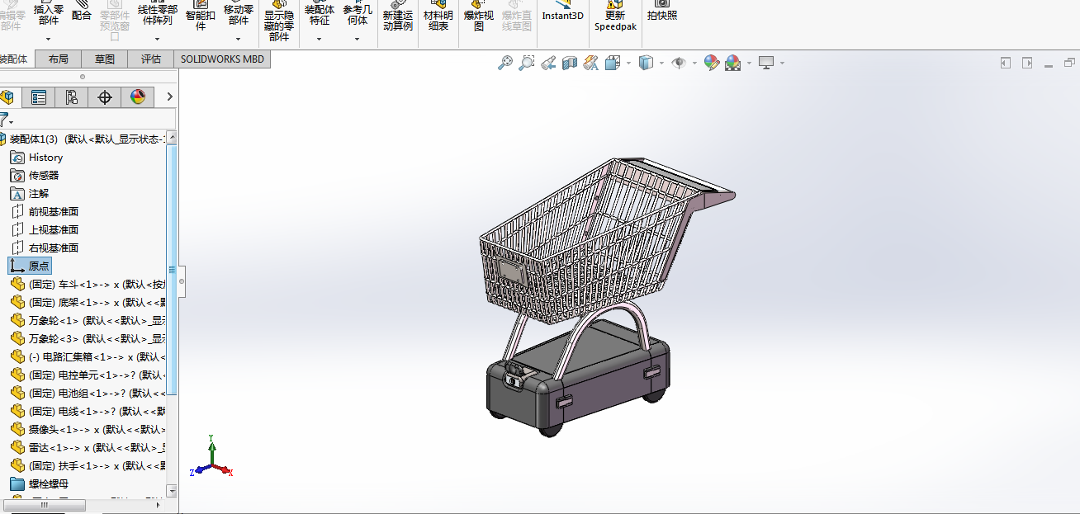Click the filter funnel icon in tree
1080x514 pixels.
pyautogui.click(x=5, y=120)
